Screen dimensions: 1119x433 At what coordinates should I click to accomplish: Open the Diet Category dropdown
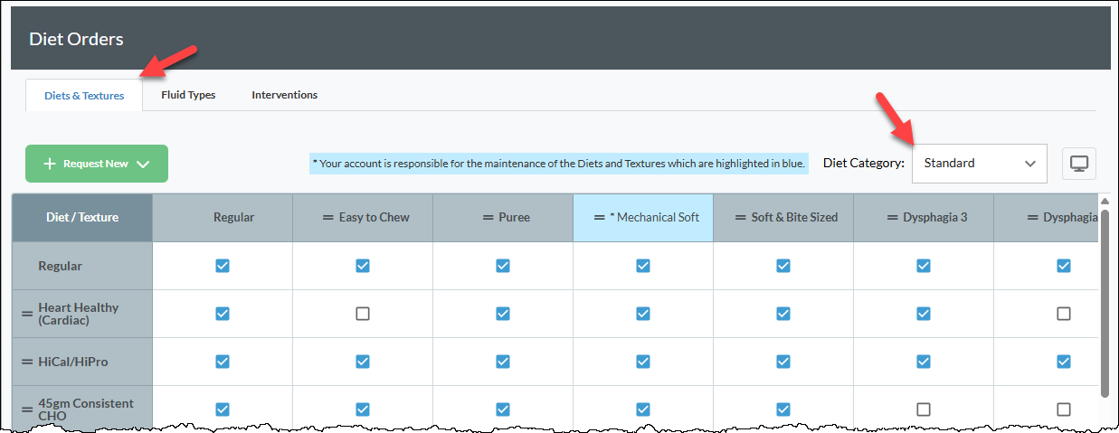tap(980, 164)
